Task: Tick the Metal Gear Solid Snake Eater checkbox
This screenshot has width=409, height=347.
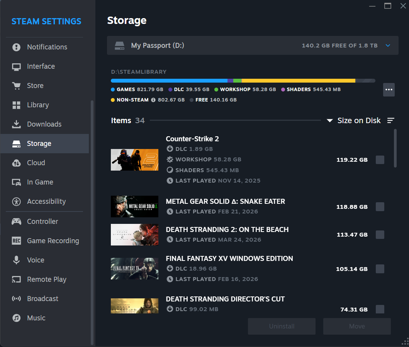Action: [380, 207]
